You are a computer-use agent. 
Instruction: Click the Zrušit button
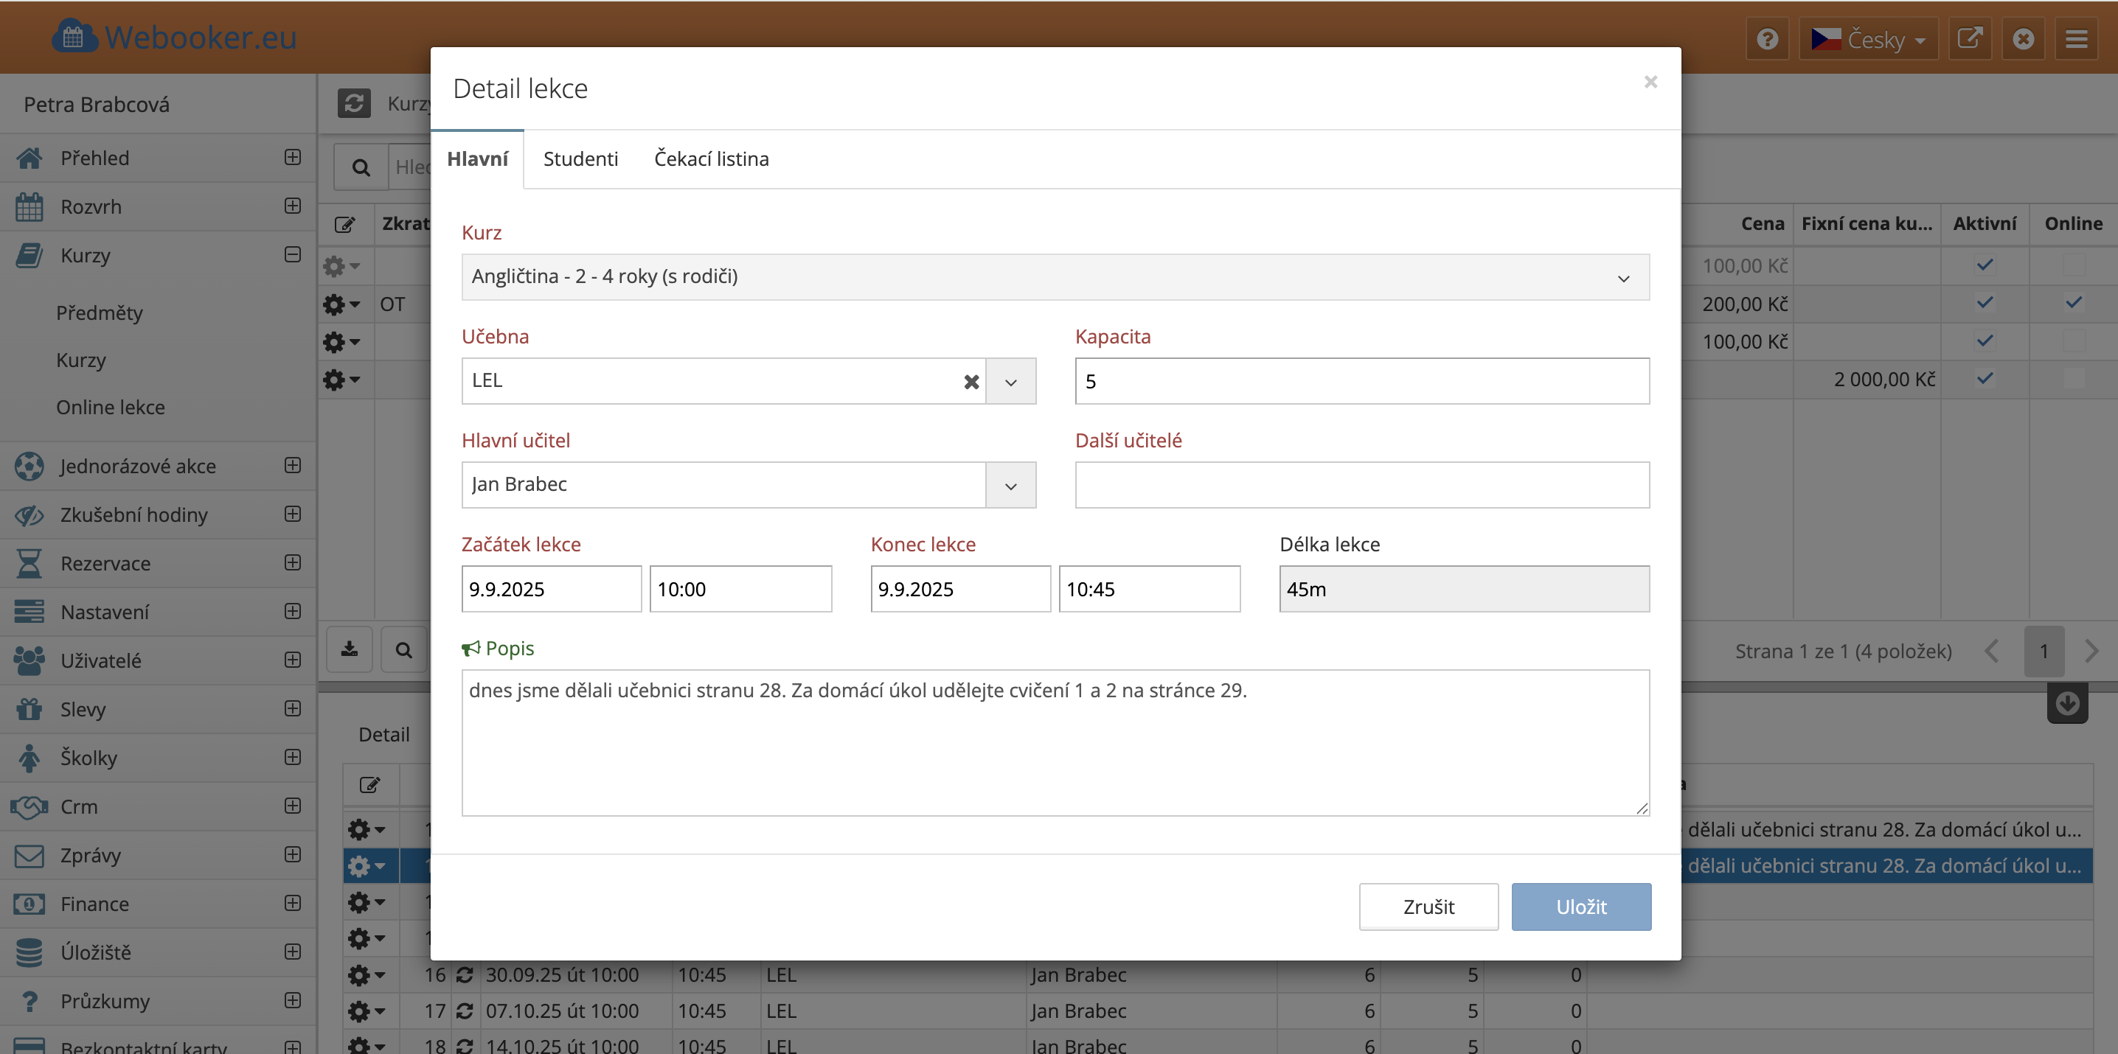[x=1428, y=907]
